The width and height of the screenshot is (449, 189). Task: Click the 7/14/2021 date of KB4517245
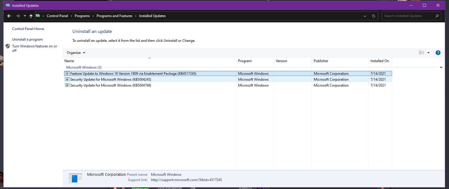point(378,74)
